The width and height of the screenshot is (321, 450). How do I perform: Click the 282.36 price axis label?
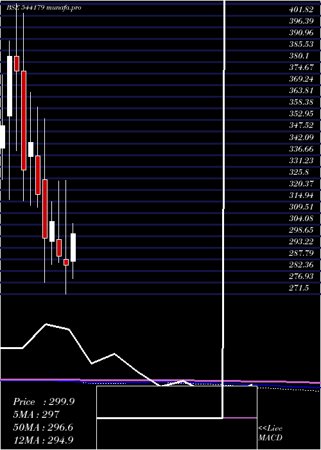[x=300, y=264]
